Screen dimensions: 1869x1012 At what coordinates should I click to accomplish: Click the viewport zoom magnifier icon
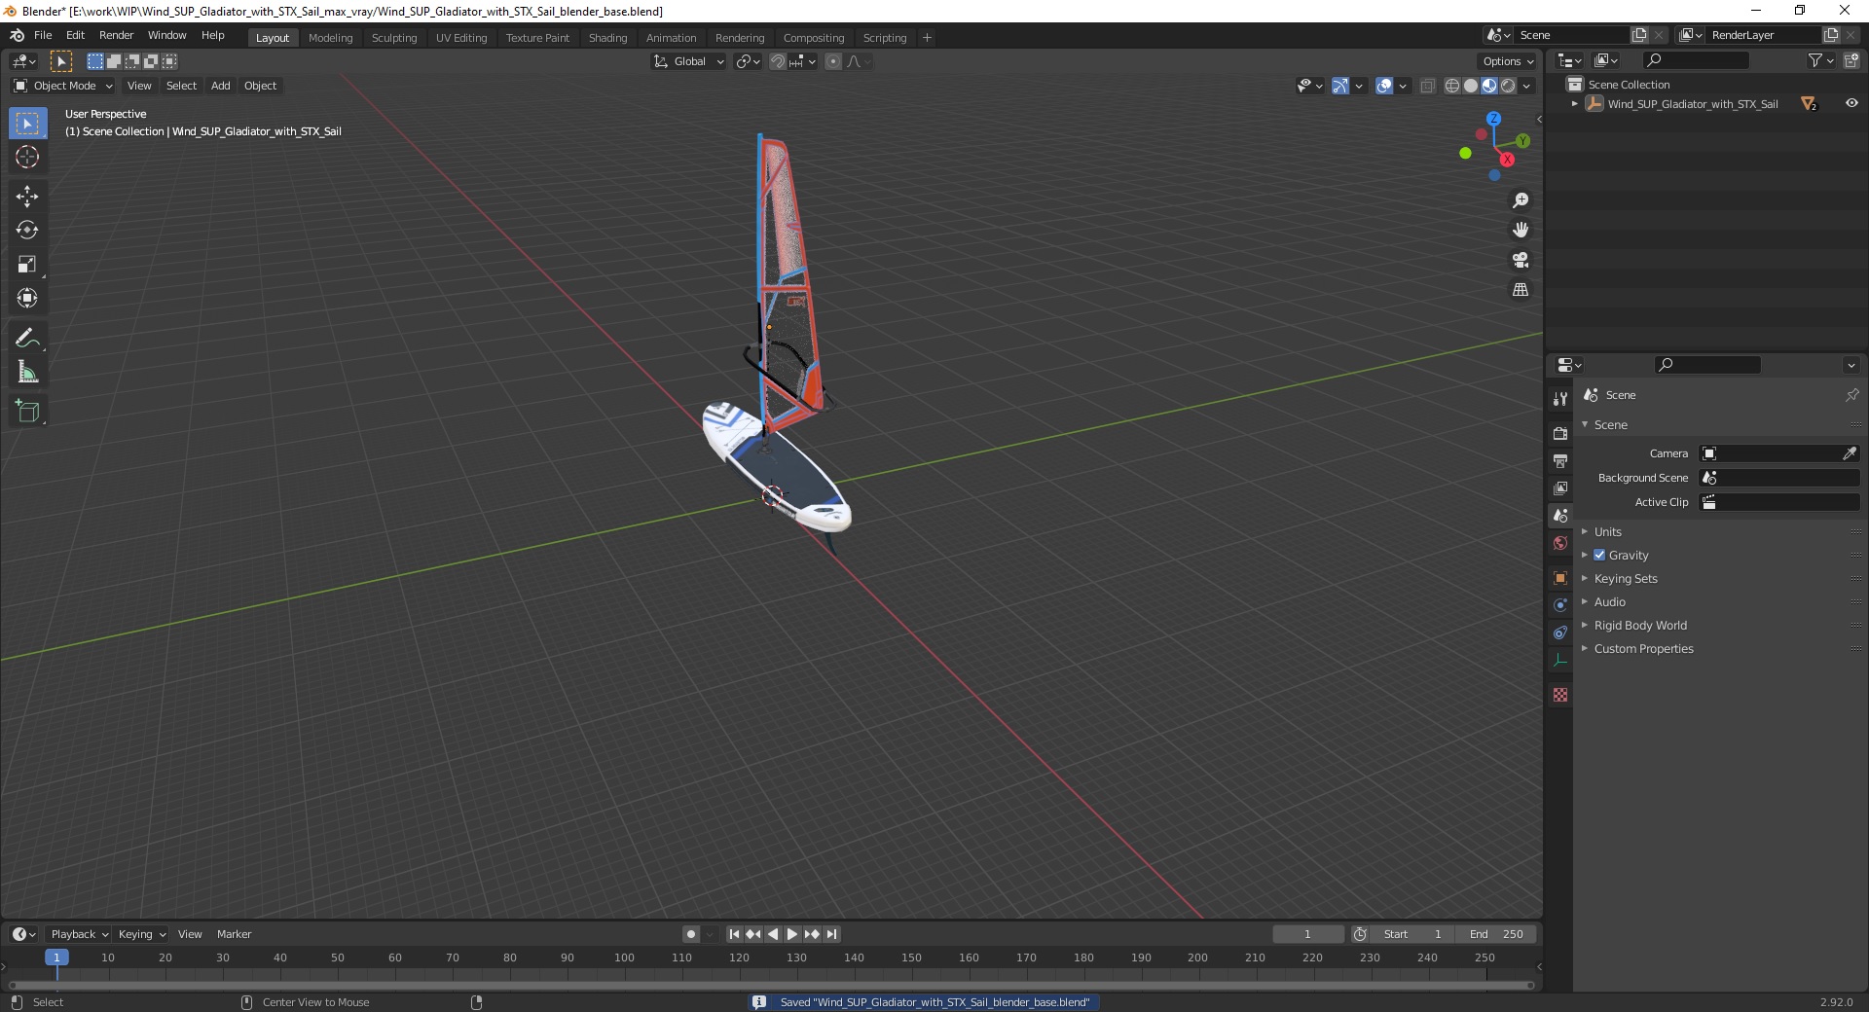click(x=1521, y=200)
